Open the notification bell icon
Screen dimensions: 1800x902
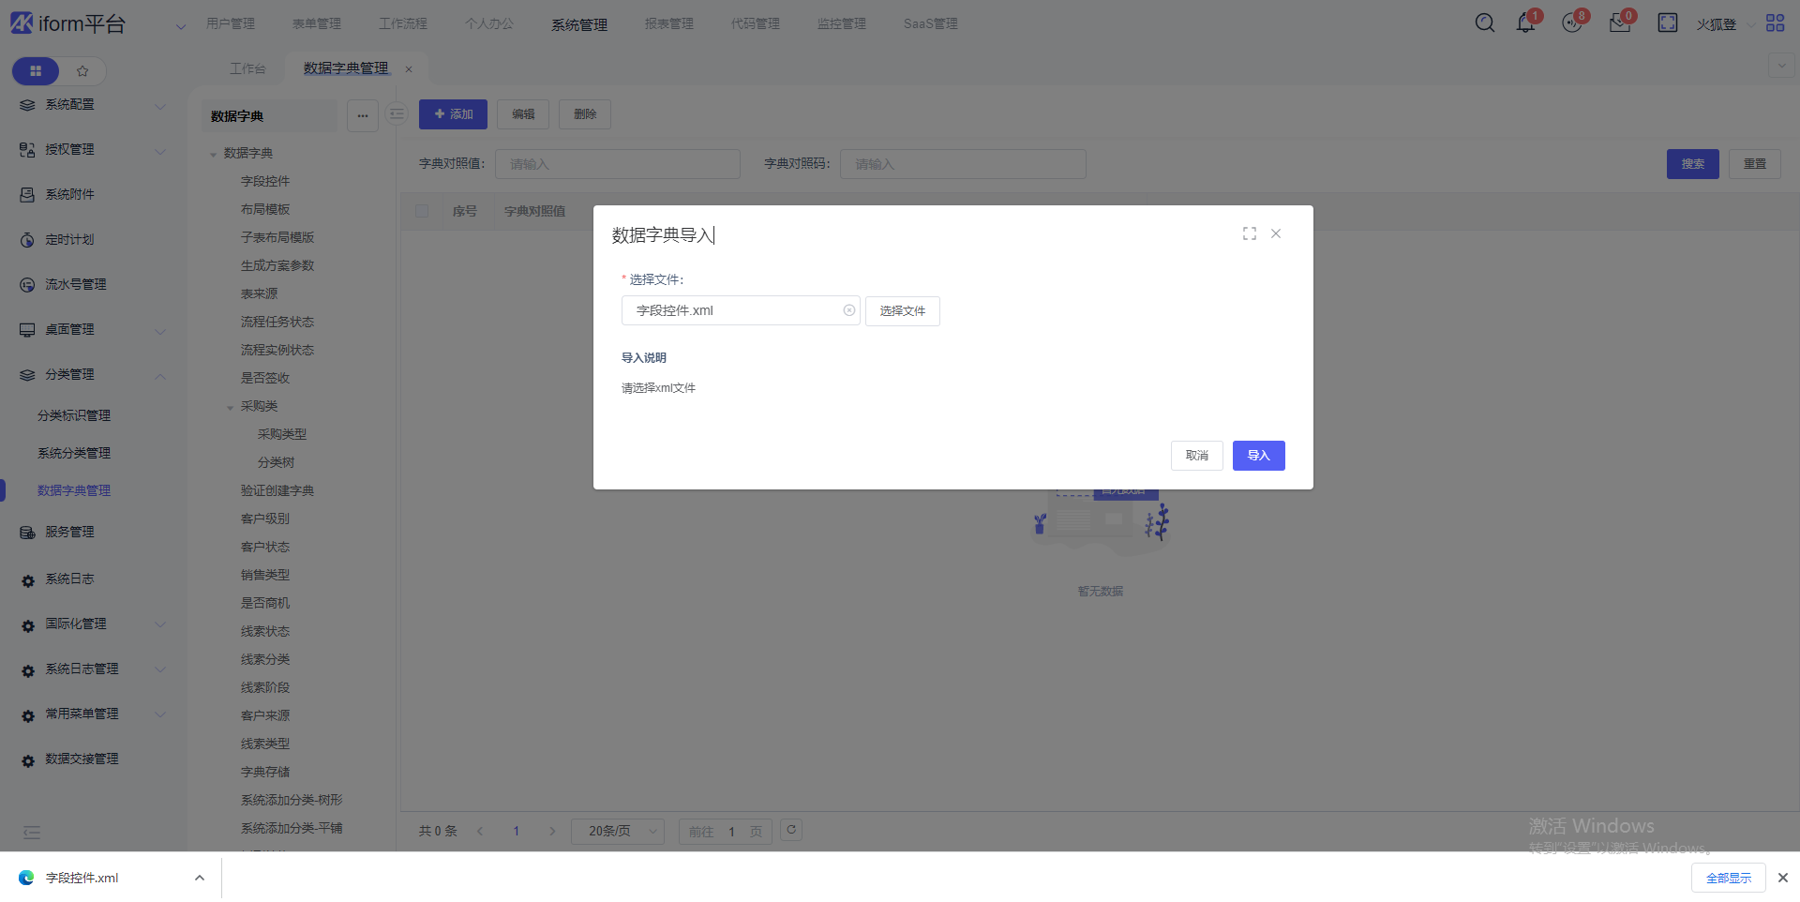point(1525,23)
